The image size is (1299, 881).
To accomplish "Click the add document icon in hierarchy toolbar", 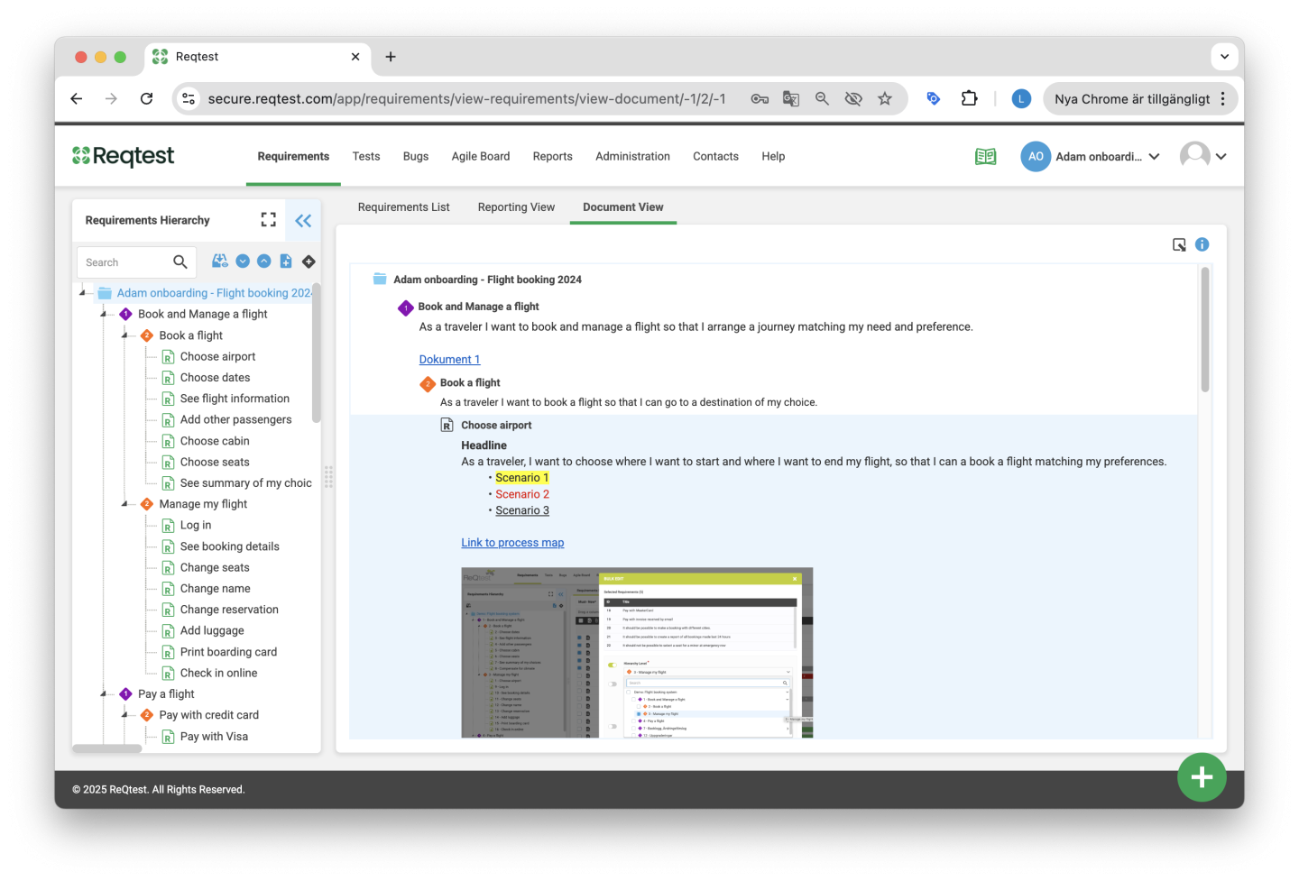I will point(286,262).
